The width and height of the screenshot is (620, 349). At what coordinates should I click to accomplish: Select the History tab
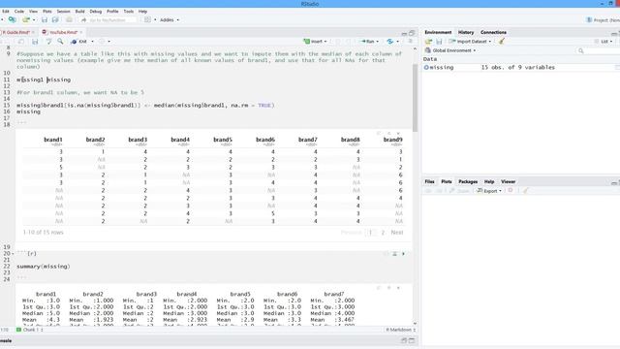466,32
